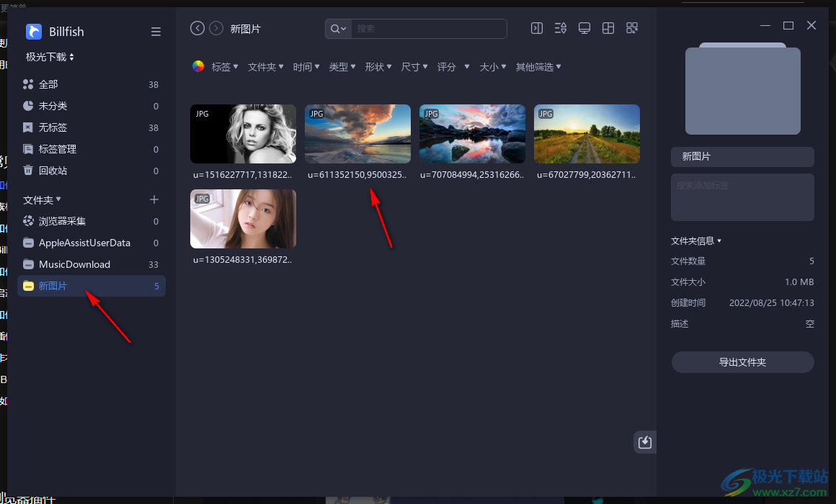The height and width of the screenshot is (504, 836).
Task: Click the import icon above the status bar
Action: [644, 441]
